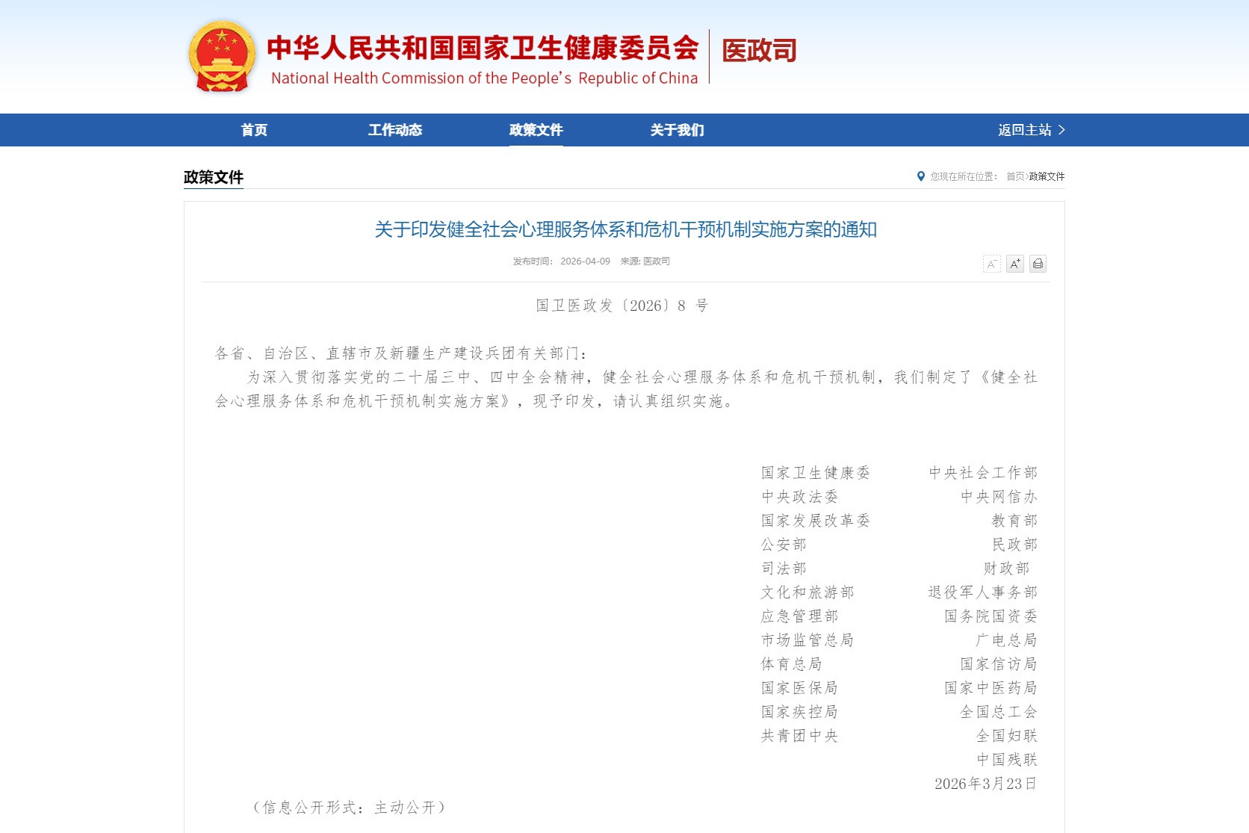Click signatory 中央网信办
The image size is (1249, 833).
pos(999,497)
